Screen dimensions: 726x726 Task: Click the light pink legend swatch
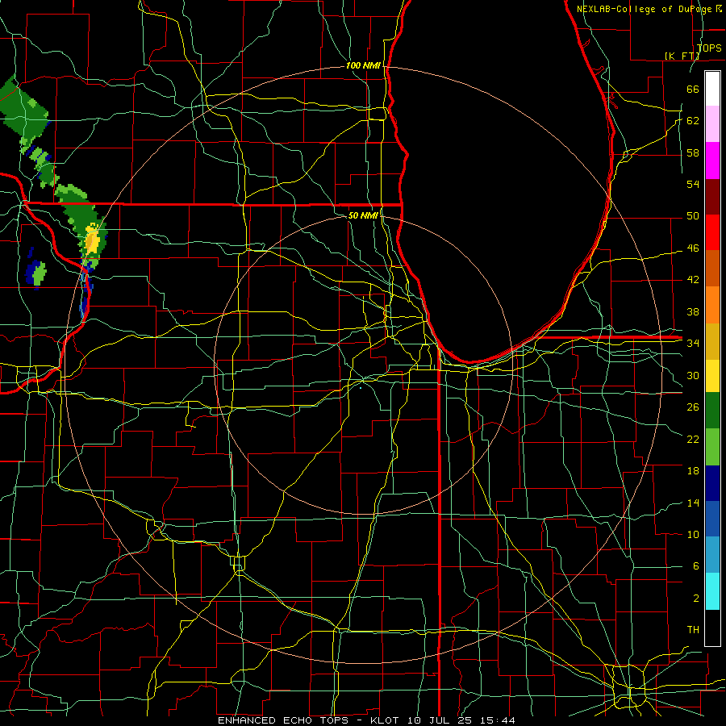712,123
